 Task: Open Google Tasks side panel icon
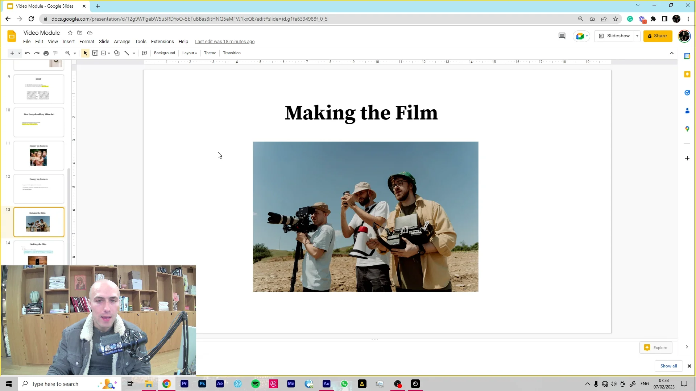[x=687, y=93]
